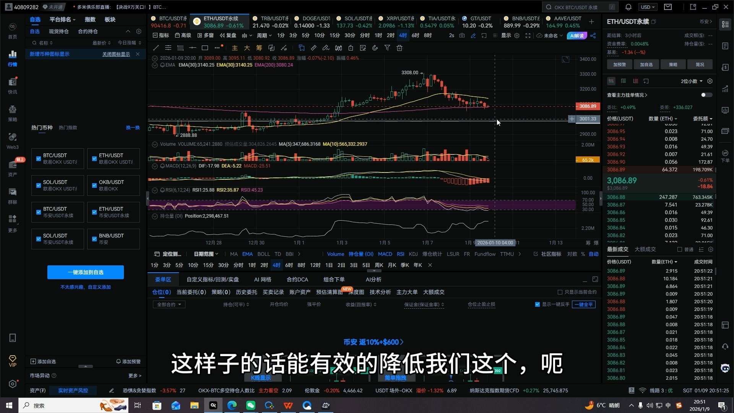Image resolution: width=734 pixels, height=413 pixels.
Task: Open date range dropdown
Action: pos(206,254)
